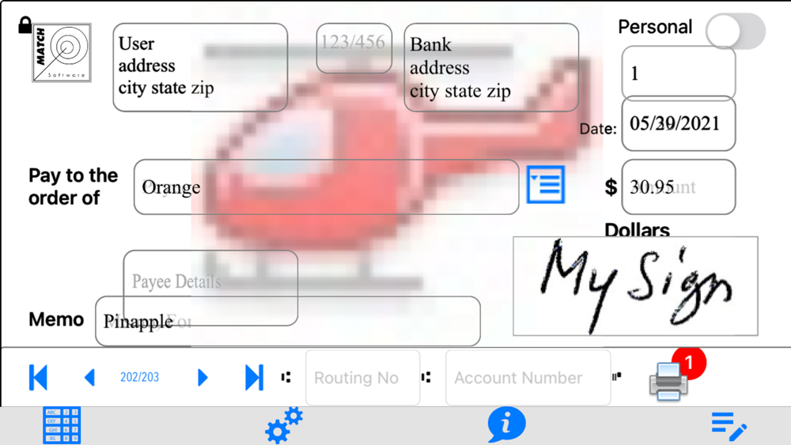Image resolution: width=791 pixels, height=445 pixels.
Task: Edit the User address field
Action: tap(200, 67)
